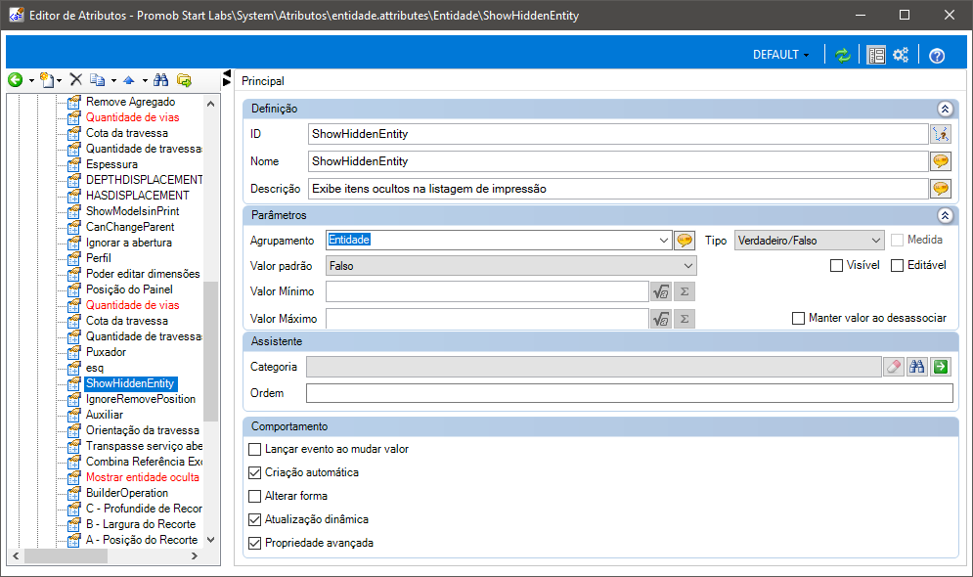973x577 pixels.
Task: Click the green back arrow icon
Action: point(16,79)
